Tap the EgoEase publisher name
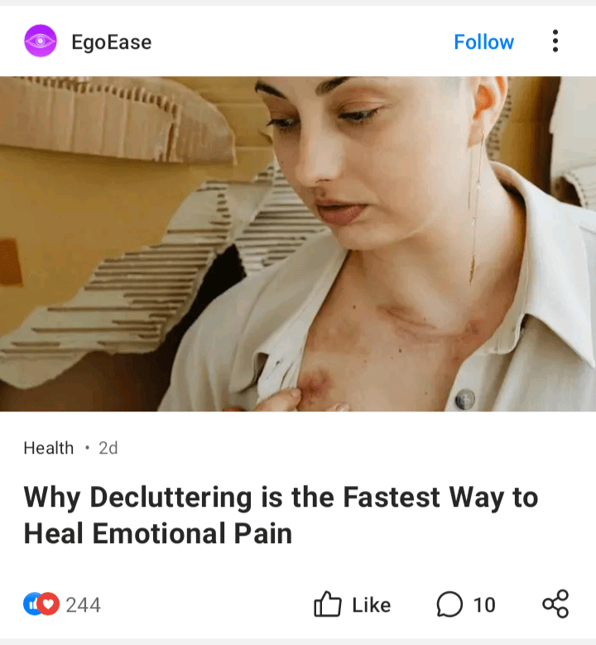Viewport: 596px width, 645px height. click(112, 42)
